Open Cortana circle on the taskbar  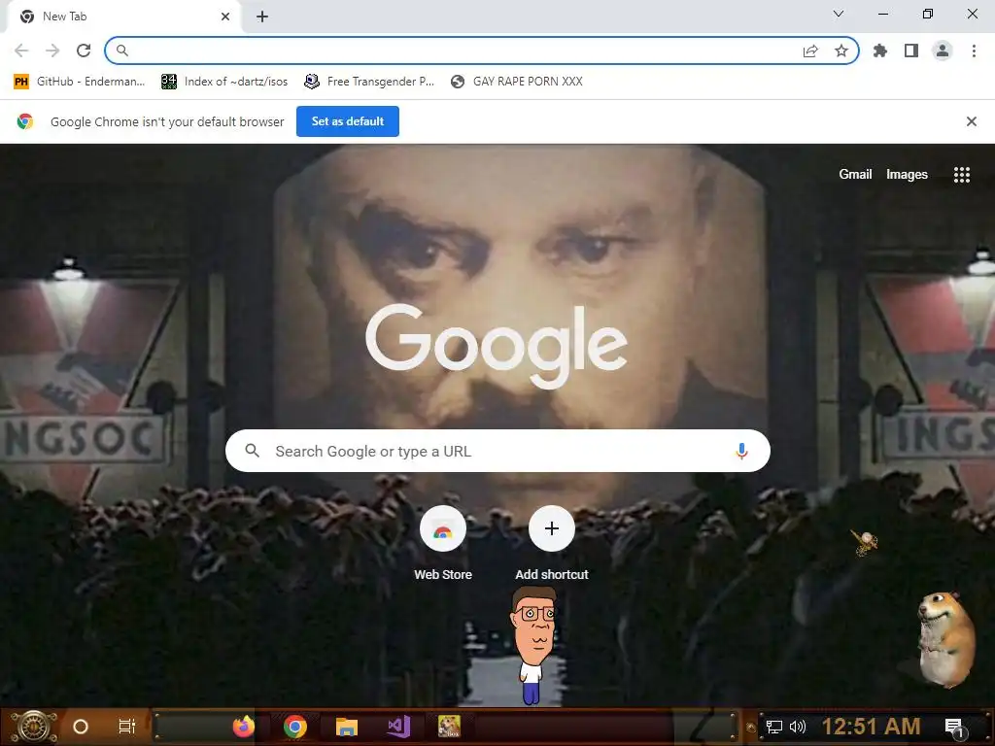[81, 727]
